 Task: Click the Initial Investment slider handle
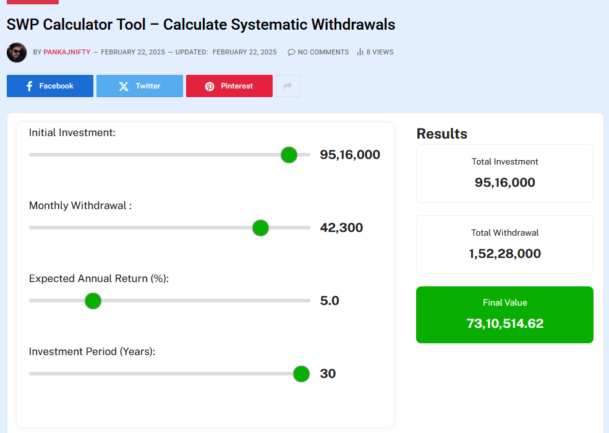(289, 155)
